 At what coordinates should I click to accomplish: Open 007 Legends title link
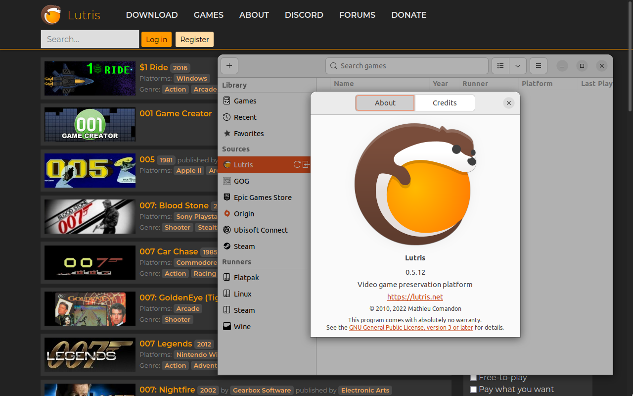pyautogui.click(x=166, y=344)
